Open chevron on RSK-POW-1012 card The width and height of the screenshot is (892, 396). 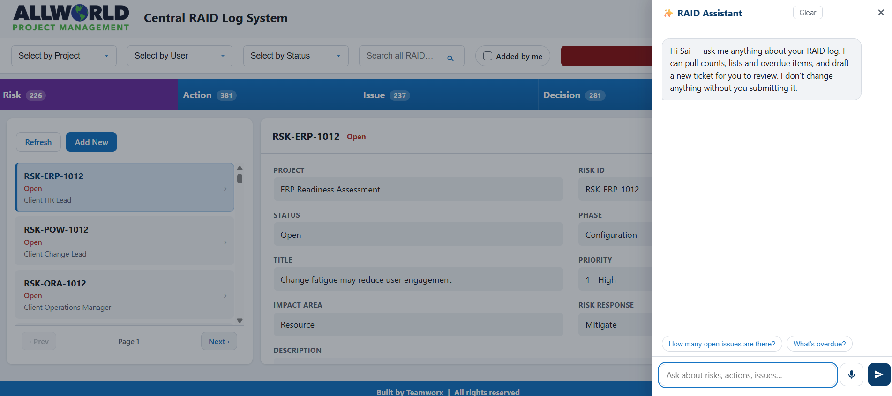pos(225,242)
